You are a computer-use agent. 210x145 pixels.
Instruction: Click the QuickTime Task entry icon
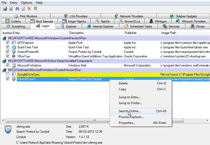point(14,47)
